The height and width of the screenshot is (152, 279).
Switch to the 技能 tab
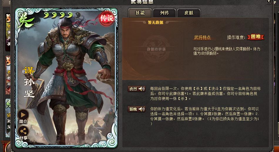pos(140,13)
